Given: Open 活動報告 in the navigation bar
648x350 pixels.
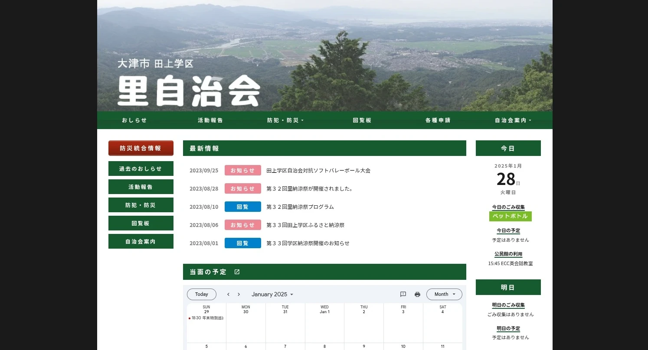Looking at the screenshot, I should pyautogui.click(x=210, y=120).
